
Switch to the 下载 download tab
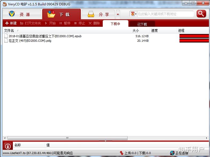pos(62,14)
